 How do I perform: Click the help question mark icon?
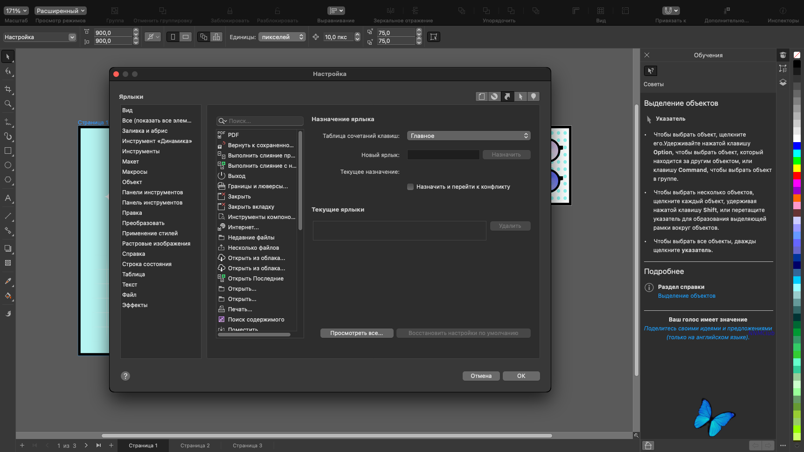click(x=125, y=376)
